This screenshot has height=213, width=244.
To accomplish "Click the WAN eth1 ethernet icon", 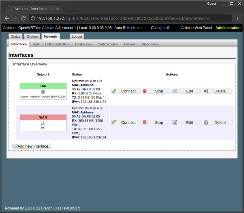I will coord(43,123).
